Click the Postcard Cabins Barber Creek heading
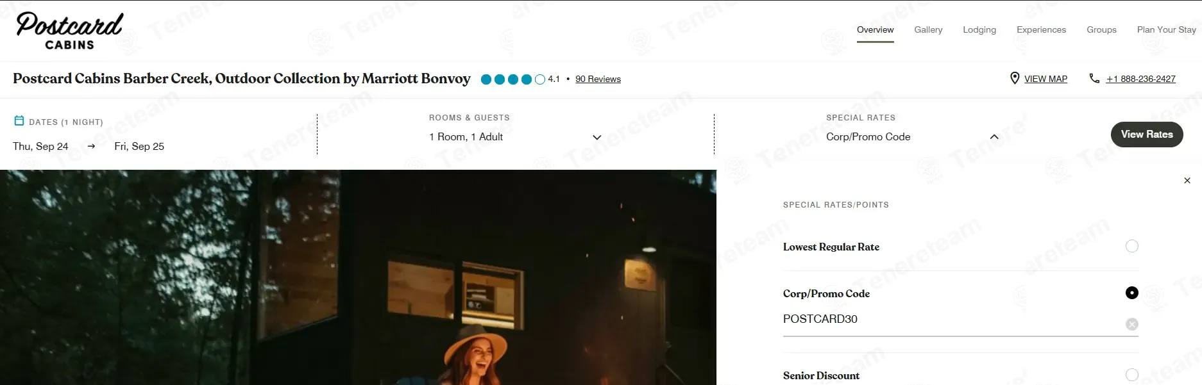Screen dimensions: 1202x385 [242, 79]
